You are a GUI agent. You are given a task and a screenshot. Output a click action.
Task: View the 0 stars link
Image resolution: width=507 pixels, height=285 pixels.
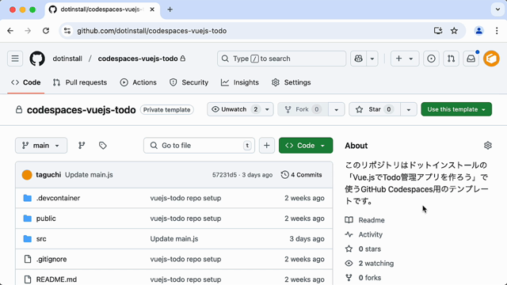pyautogui.click(x=363, y=249)
